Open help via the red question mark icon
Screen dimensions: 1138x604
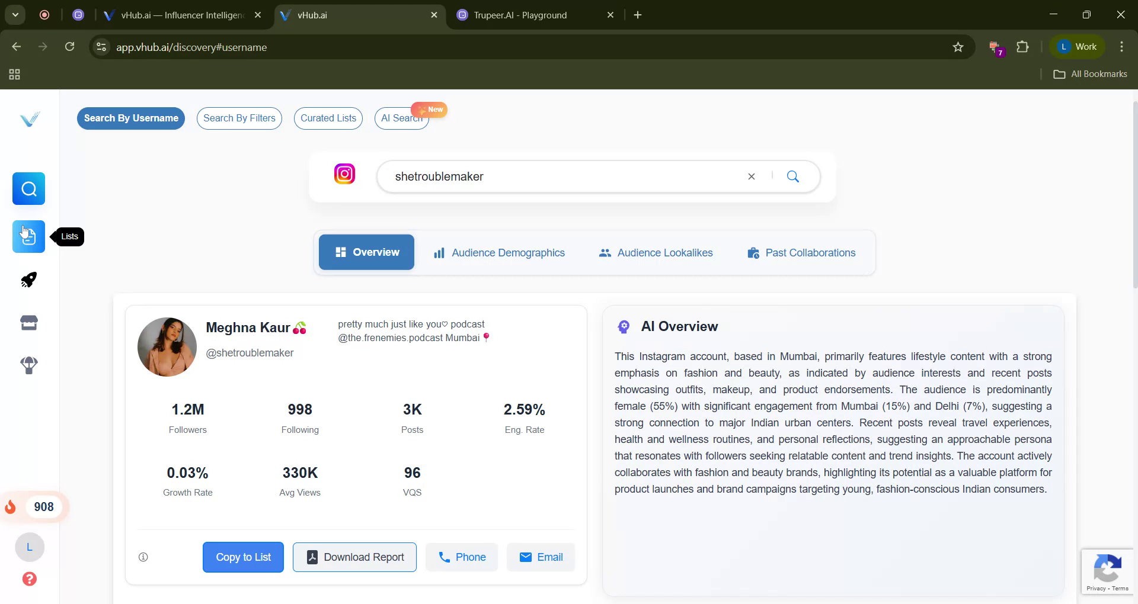(x=29, y=579)
